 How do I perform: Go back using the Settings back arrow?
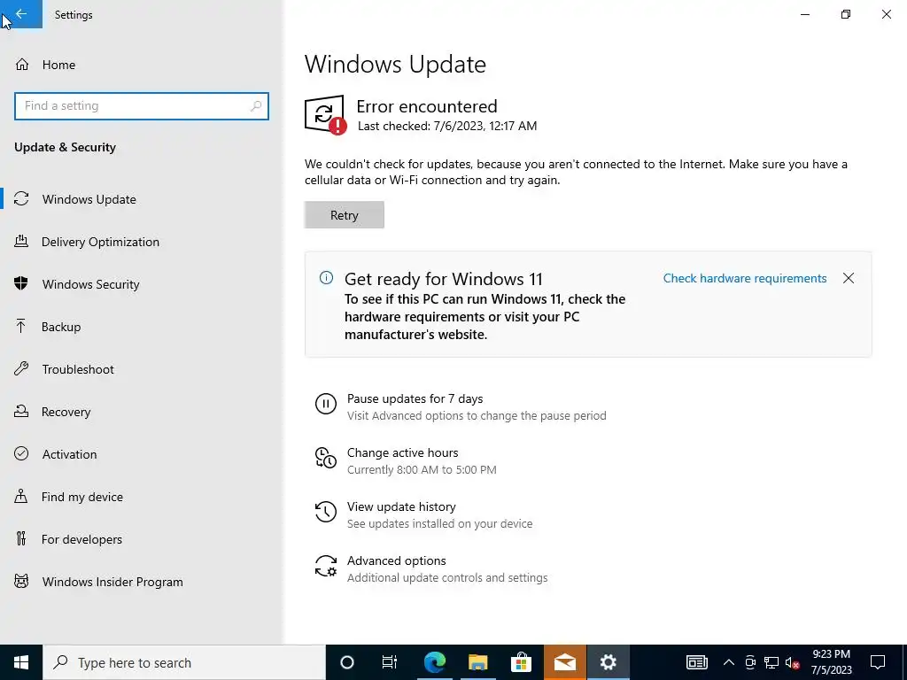pyautogui.click(x=21, y=14)
